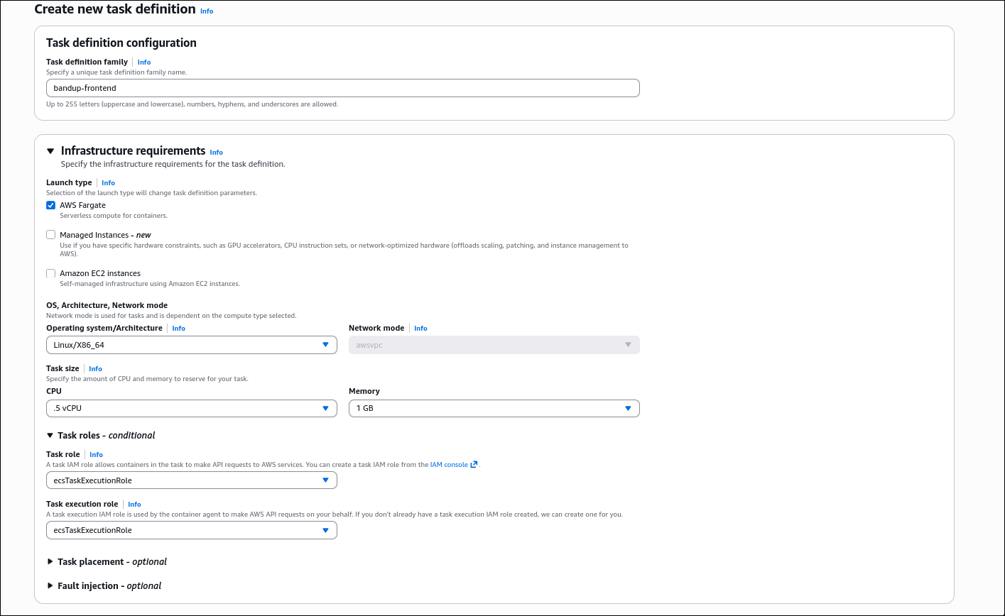This screenshot has width=1005, height=616.
Task: Click the task definition family text field
Action: [343, 87]
